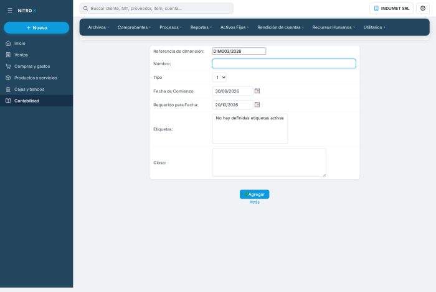436x292 pixels.
Task: Go to Inicio in sidebar
Action: pyautogui.click(x=36, y=43)
